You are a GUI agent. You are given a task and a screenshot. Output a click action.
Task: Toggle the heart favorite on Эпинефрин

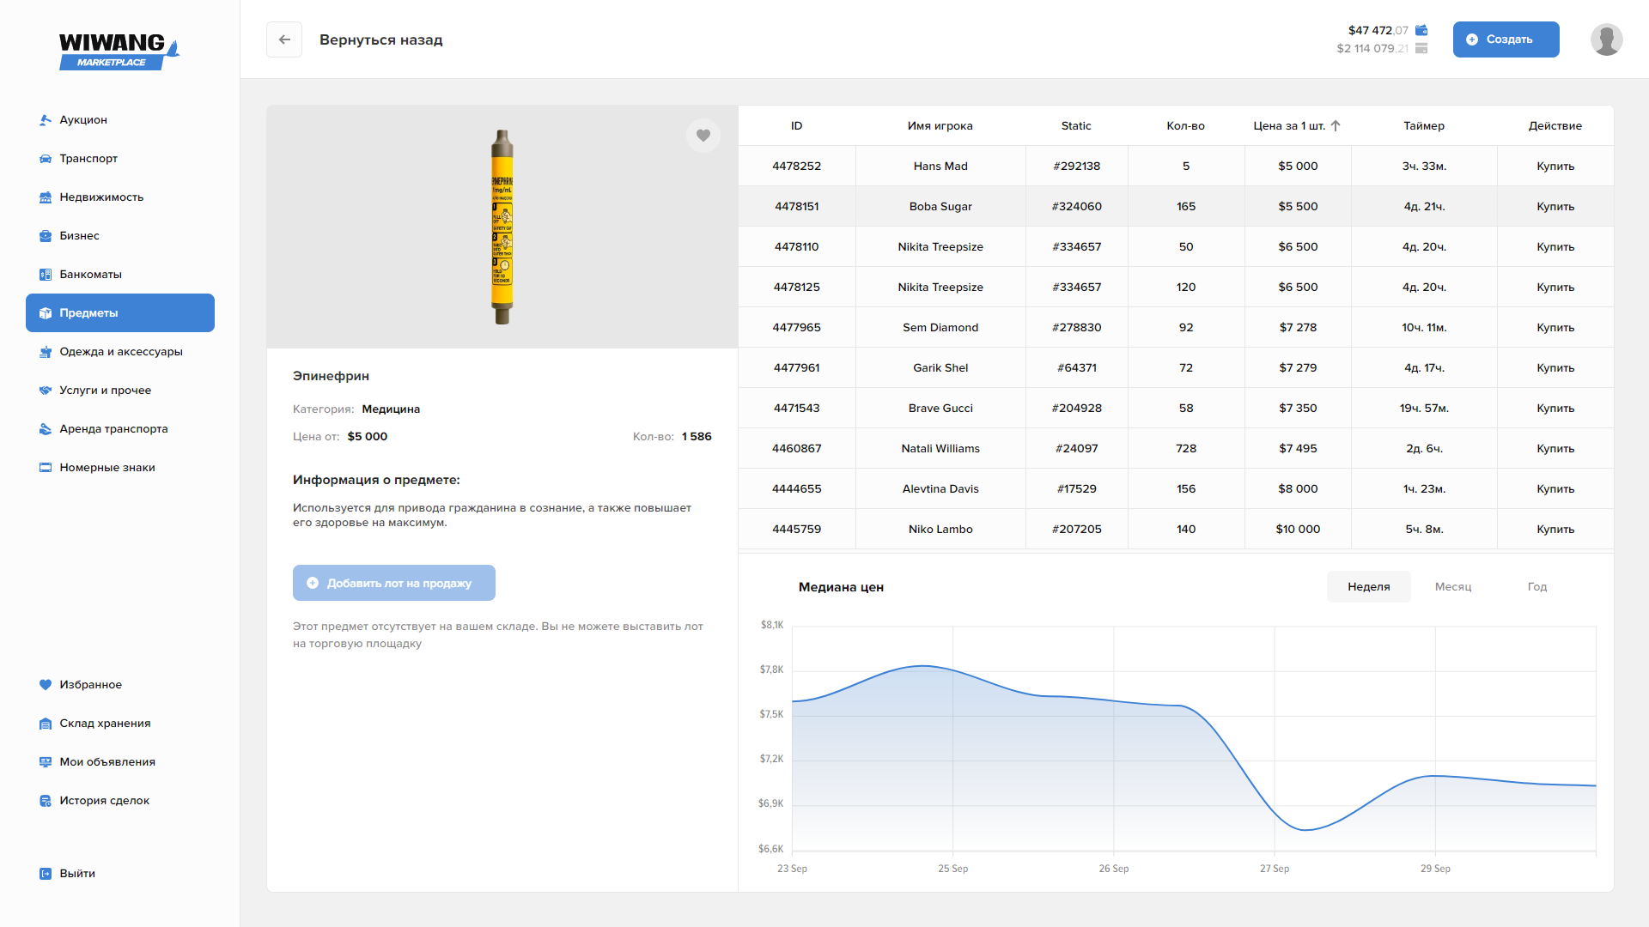(x=703, y=135)
